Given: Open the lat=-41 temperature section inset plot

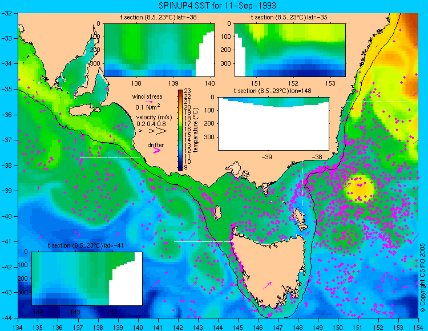Looking at the screenshot, I should (x=87, y=278).
